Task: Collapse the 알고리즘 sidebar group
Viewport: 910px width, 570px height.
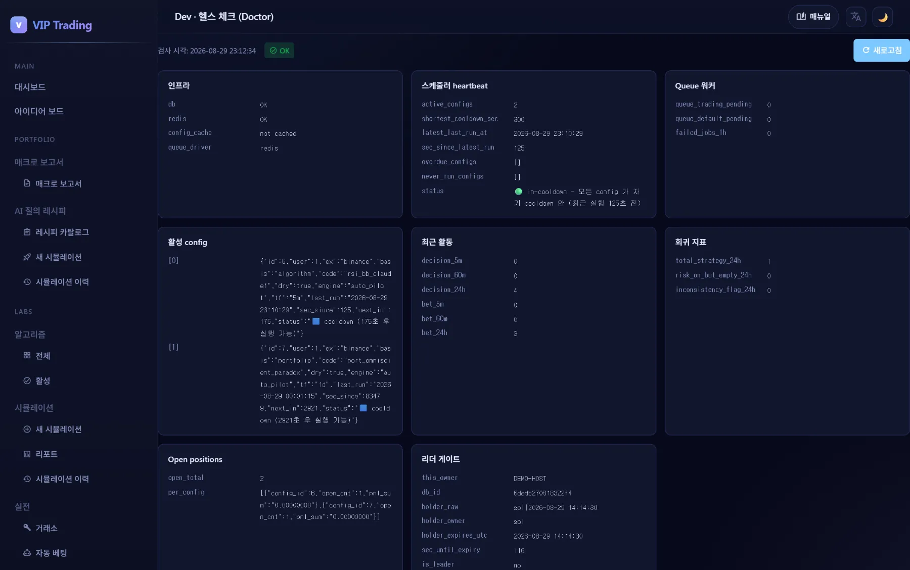Action: 30,335
